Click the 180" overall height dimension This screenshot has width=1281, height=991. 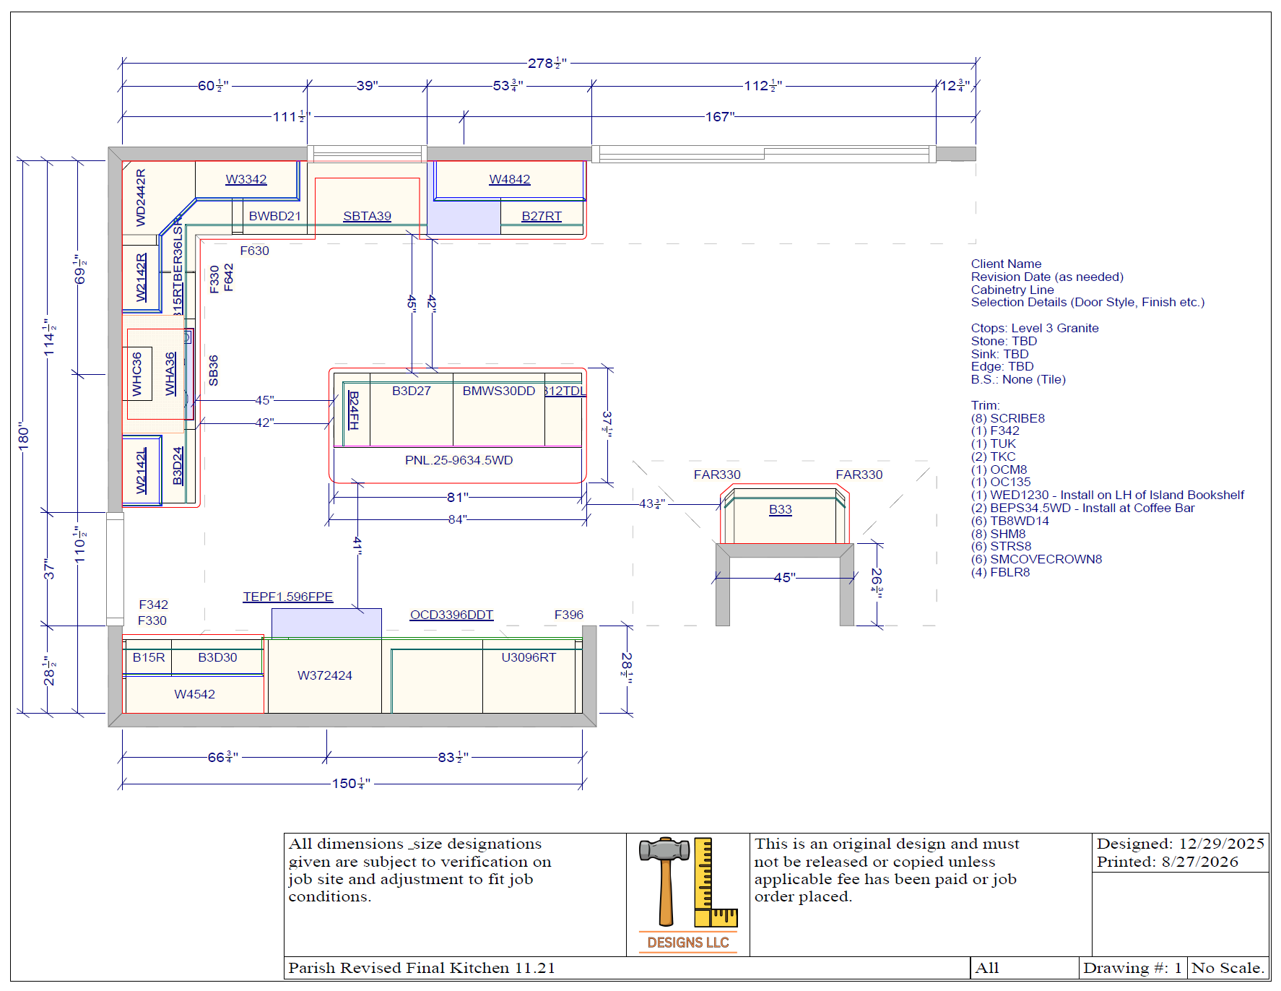tap(24, 436)
